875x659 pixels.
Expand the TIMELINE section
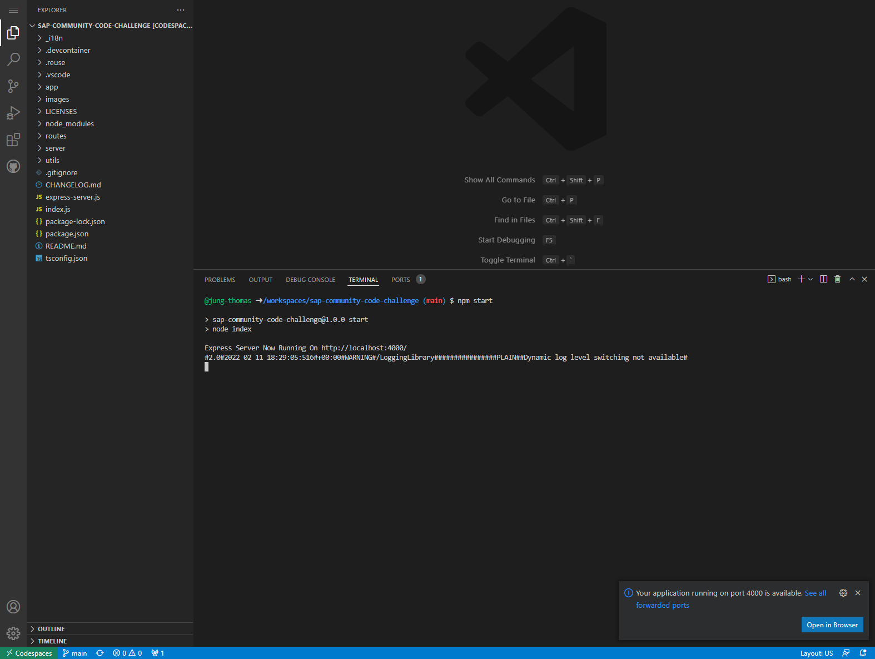(110, 641)
